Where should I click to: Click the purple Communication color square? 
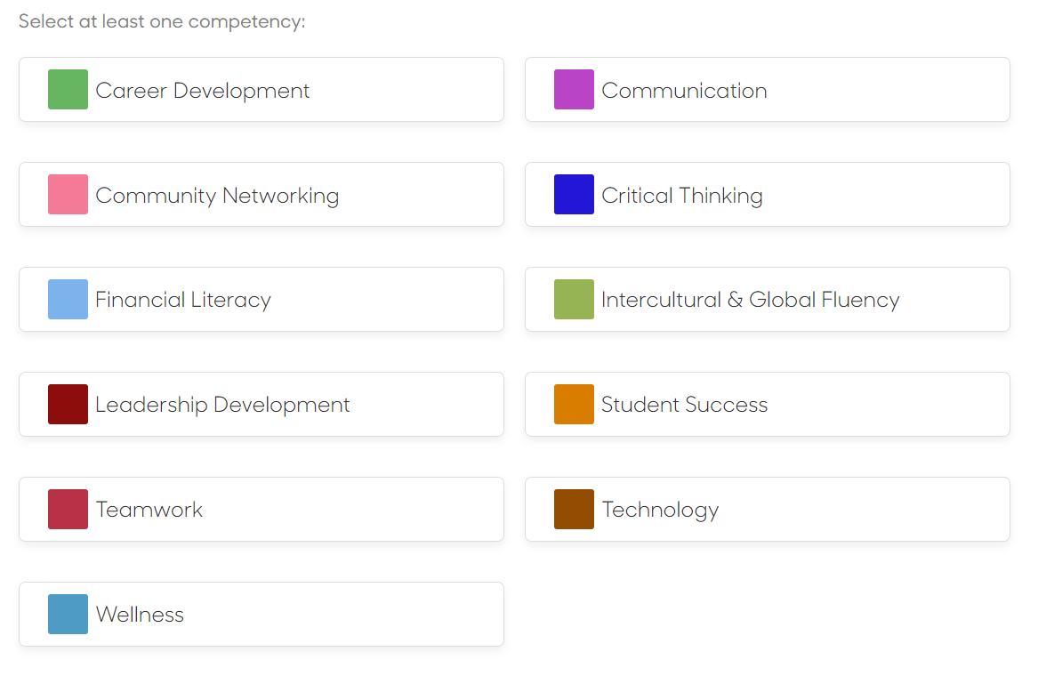574,90
